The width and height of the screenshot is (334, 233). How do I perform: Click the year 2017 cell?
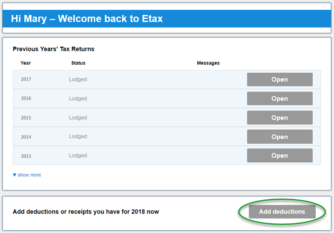(x=26, y=79)
